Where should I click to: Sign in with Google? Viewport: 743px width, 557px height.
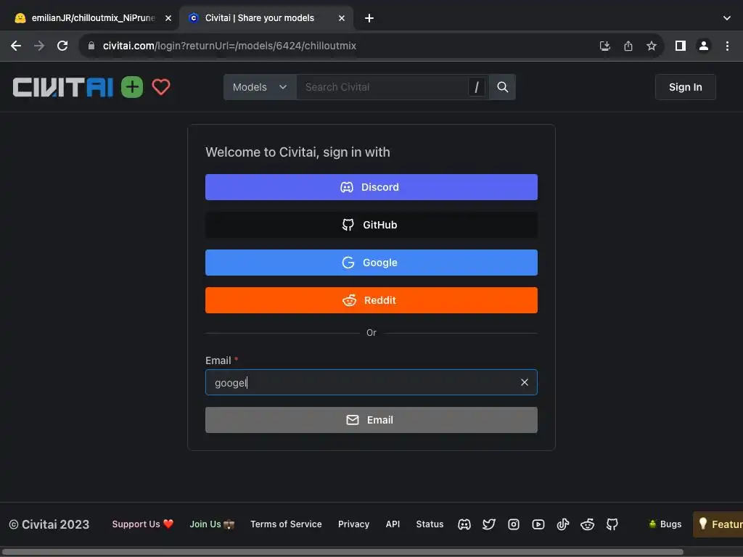[371, 263]
